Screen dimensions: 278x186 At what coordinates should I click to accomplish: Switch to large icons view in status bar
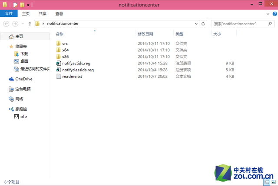pos(274,182)
